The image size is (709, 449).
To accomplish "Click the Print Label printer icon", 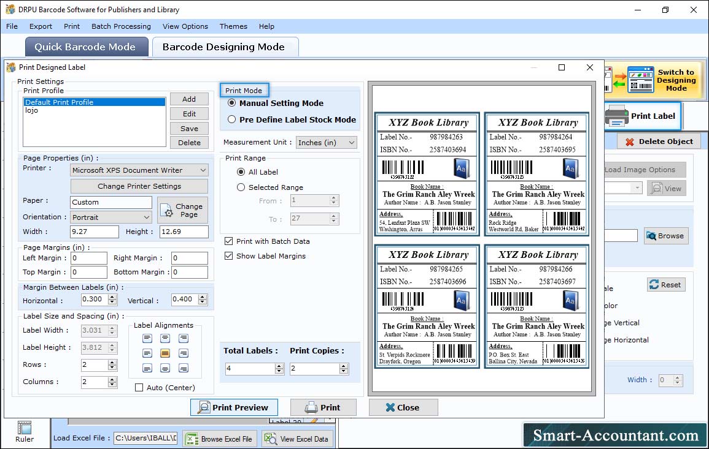I will 616,116.
